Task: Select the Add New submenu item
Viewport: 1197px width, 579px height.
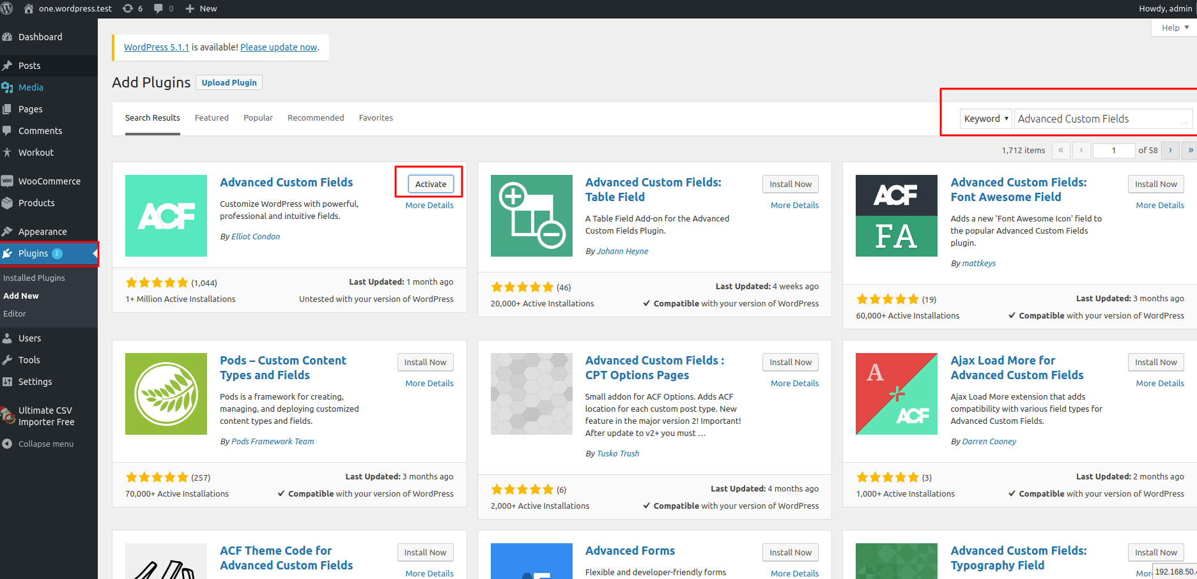Action: click(x=21, y=296)
